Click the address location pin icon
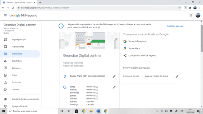Image resolution: width=203 pixels, height=114 pixels. click(x=65, y=76)
